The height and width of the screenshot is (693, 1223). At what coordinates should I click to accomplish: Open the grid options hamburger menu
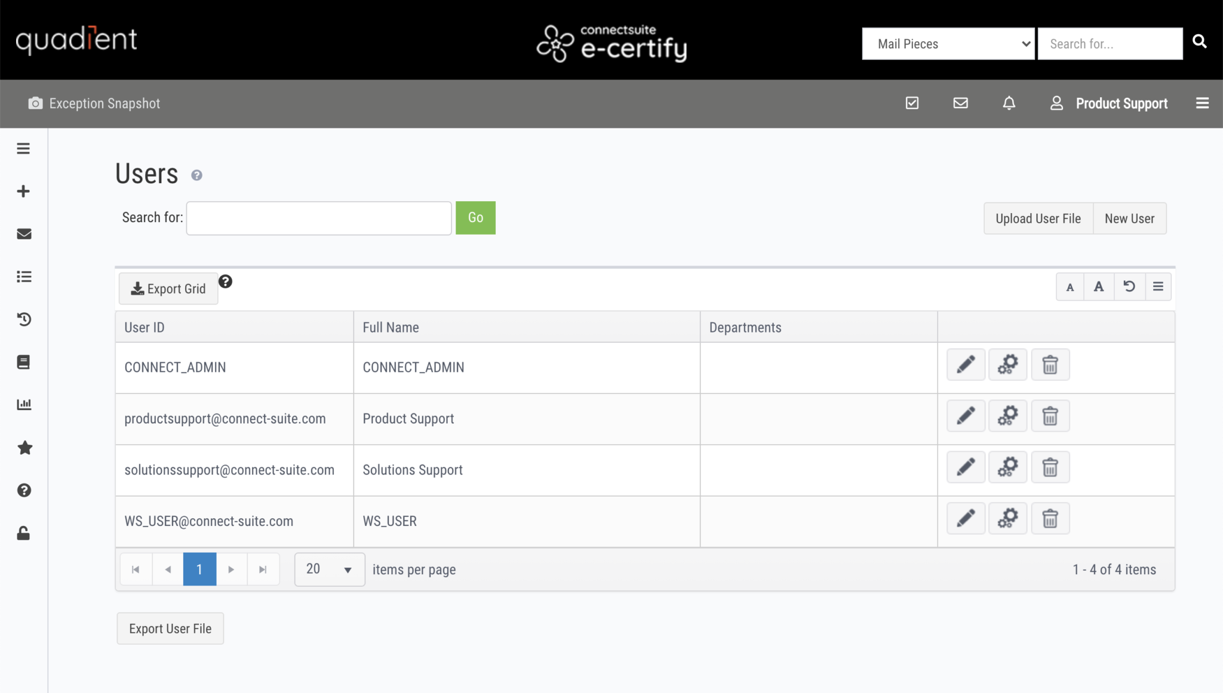[1158, 287]
